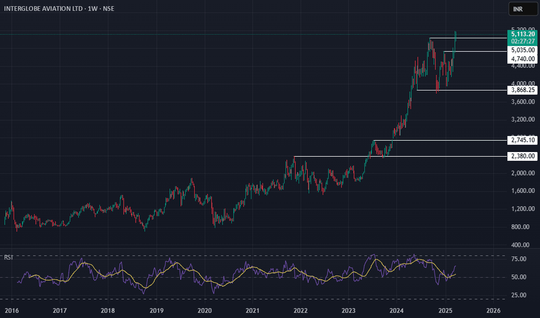Screen dimensions: 540x318
Task: Click the 25.00 RSI scale value
Action: (x=519, y=295)
